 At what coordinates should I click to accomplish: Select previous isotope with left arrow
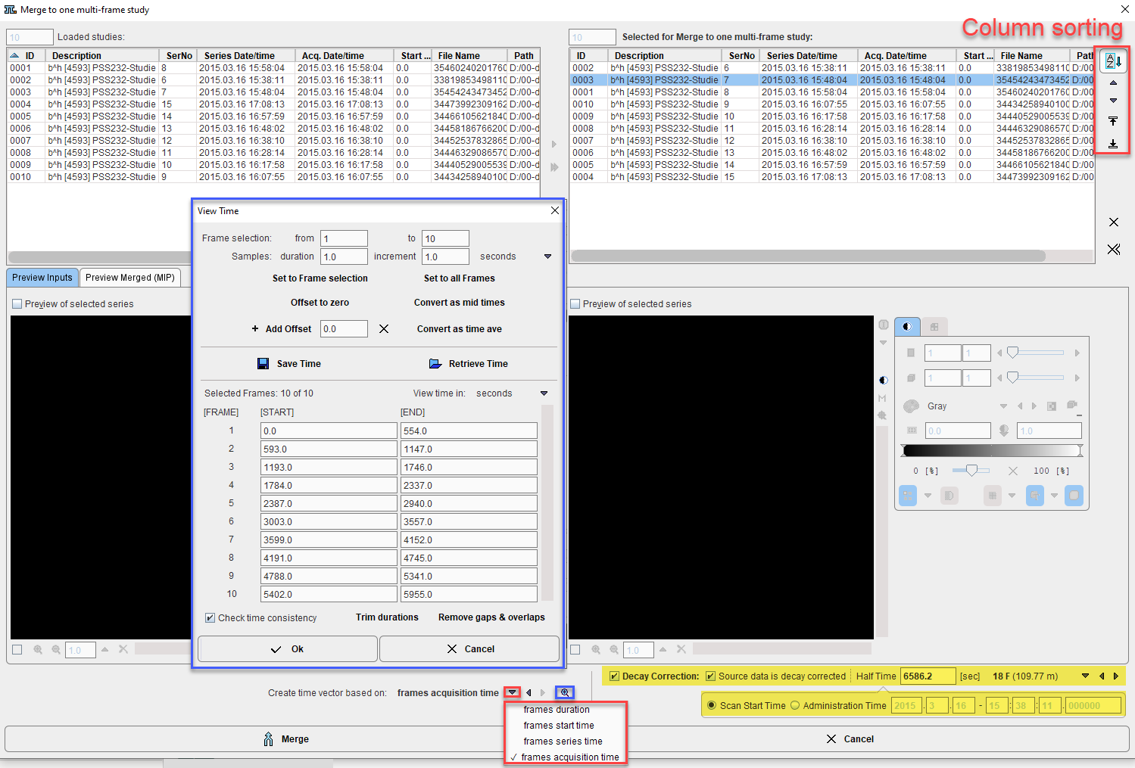coord(1102,676)
